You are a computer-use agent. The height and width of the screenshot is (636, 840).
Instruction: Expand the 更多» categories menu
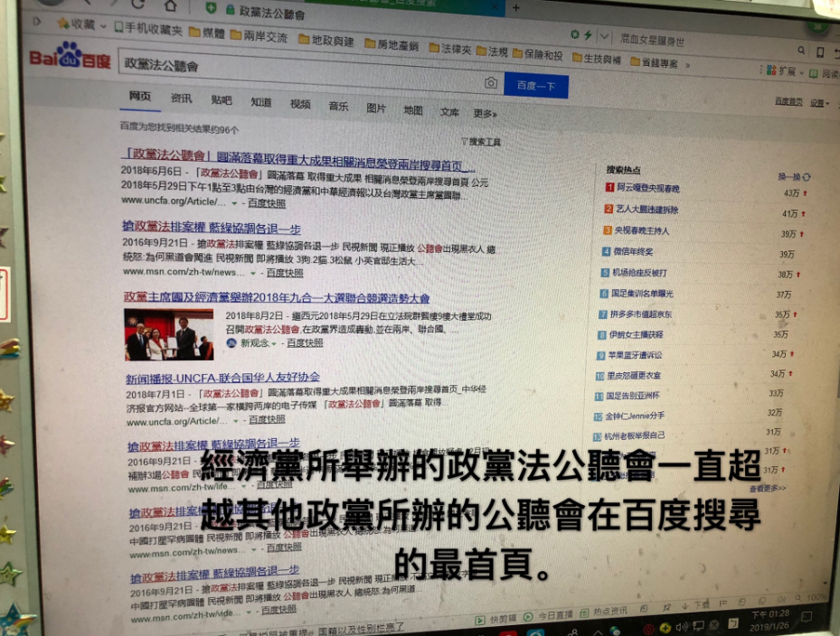pos(486,114)
